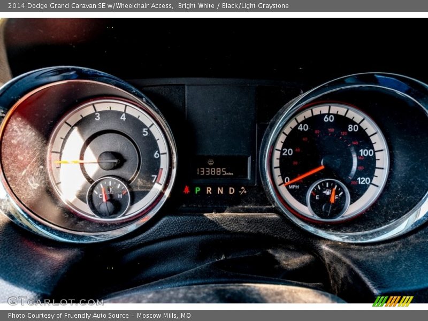Click the green and orange striped logo

[393, 301]
